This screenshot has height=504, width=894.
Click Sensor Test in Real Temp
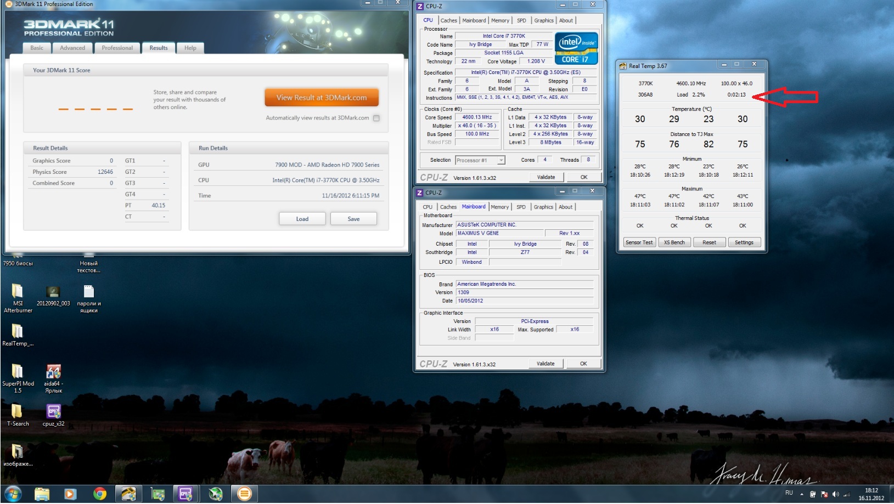[639, 242]
